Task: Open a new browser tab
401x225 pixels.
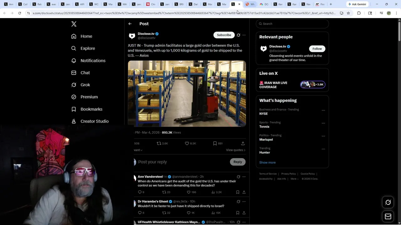Action: tap(331, 4)
